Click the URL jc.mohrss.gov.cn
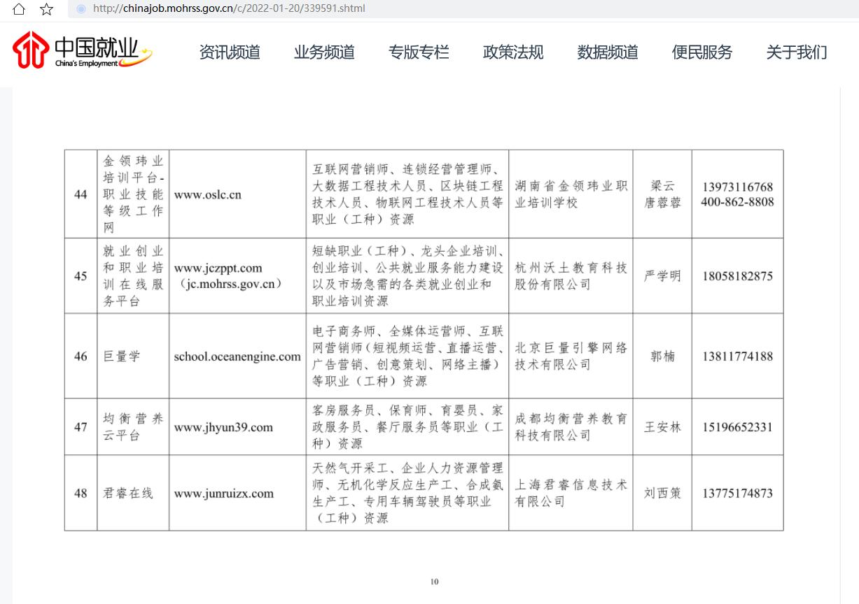 [x=231, y=284]
